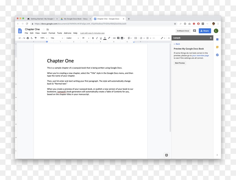Screen dimensions: 236x180
Task: Collapse the menus with the up chevron
Action: tap(169, 38)
